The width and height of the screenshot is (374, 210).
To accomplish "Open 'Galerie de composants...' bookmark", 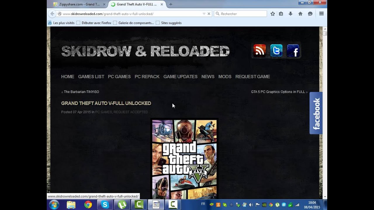I will click(134, 23).
